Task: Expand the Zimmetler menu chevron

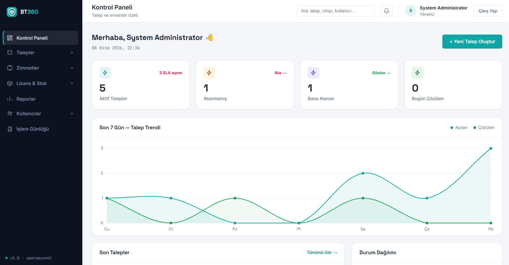Action: point(72,68)
